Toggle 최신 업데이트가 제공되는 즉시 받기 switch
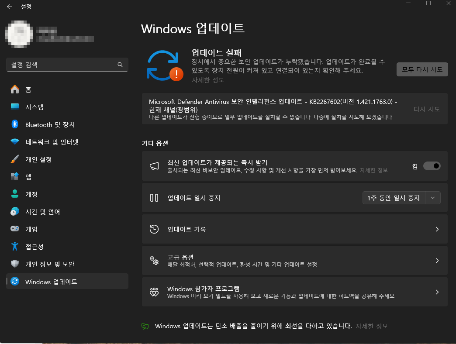This screenshot has height=344, width=456. [x=432, y=166]
